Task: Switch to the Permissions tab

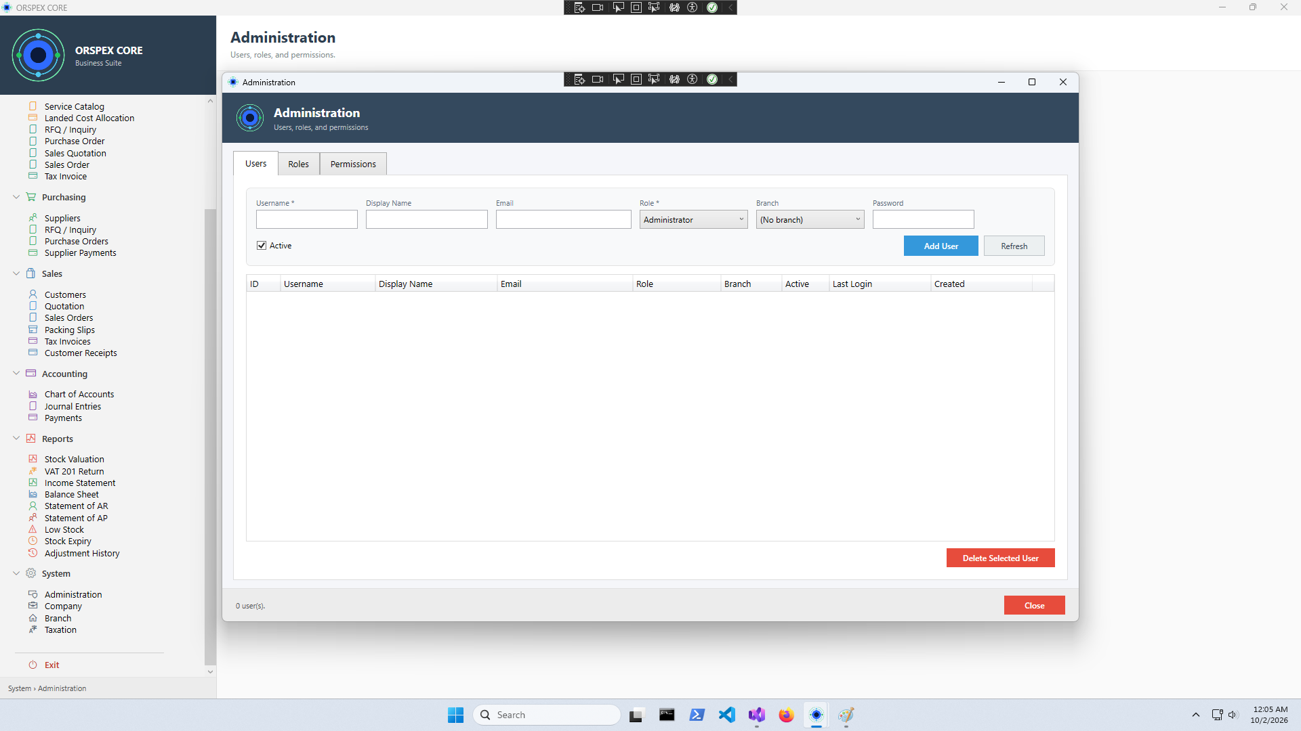Action: tap(353, 164)
